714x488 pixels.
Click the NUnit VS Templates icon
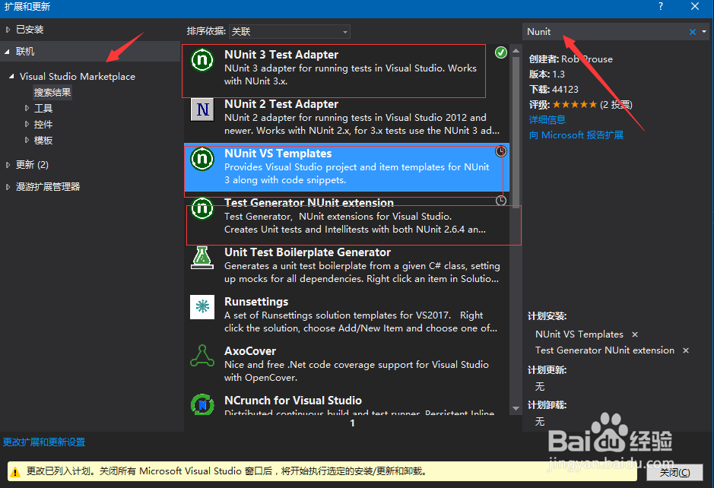coord(202,159)
